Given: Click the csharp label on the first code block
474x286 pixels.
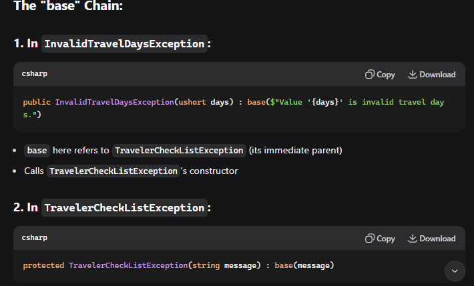Looking at the screenshot, I should [35, 74].
